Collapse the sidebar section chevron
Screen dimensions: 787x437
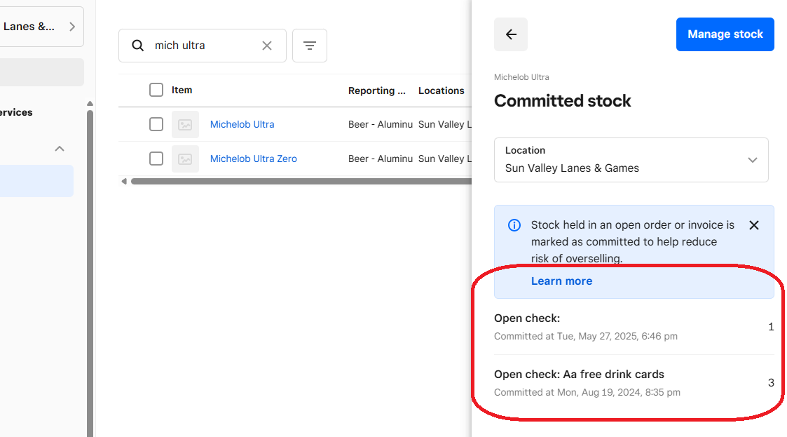(60, 149)
